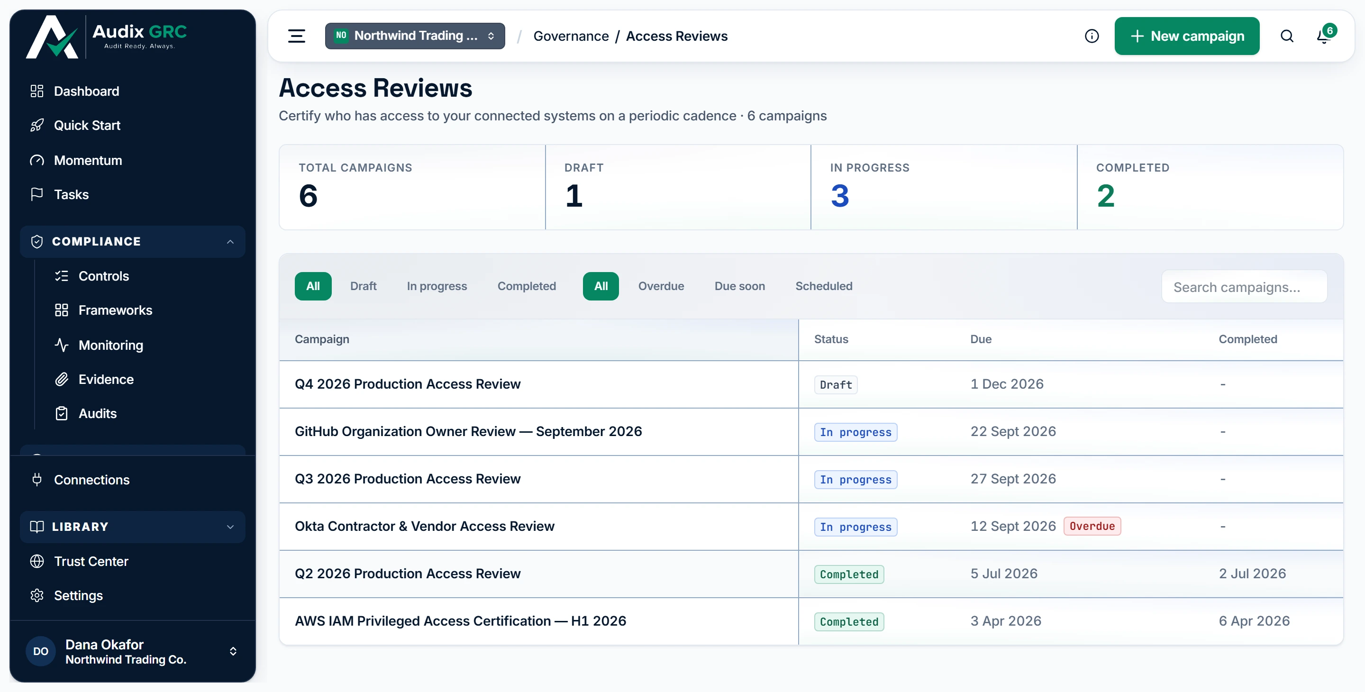Click the Audits clipboard icon
Screen dimensions: 1365x692
pyautogui.click(x=62, y=414)
